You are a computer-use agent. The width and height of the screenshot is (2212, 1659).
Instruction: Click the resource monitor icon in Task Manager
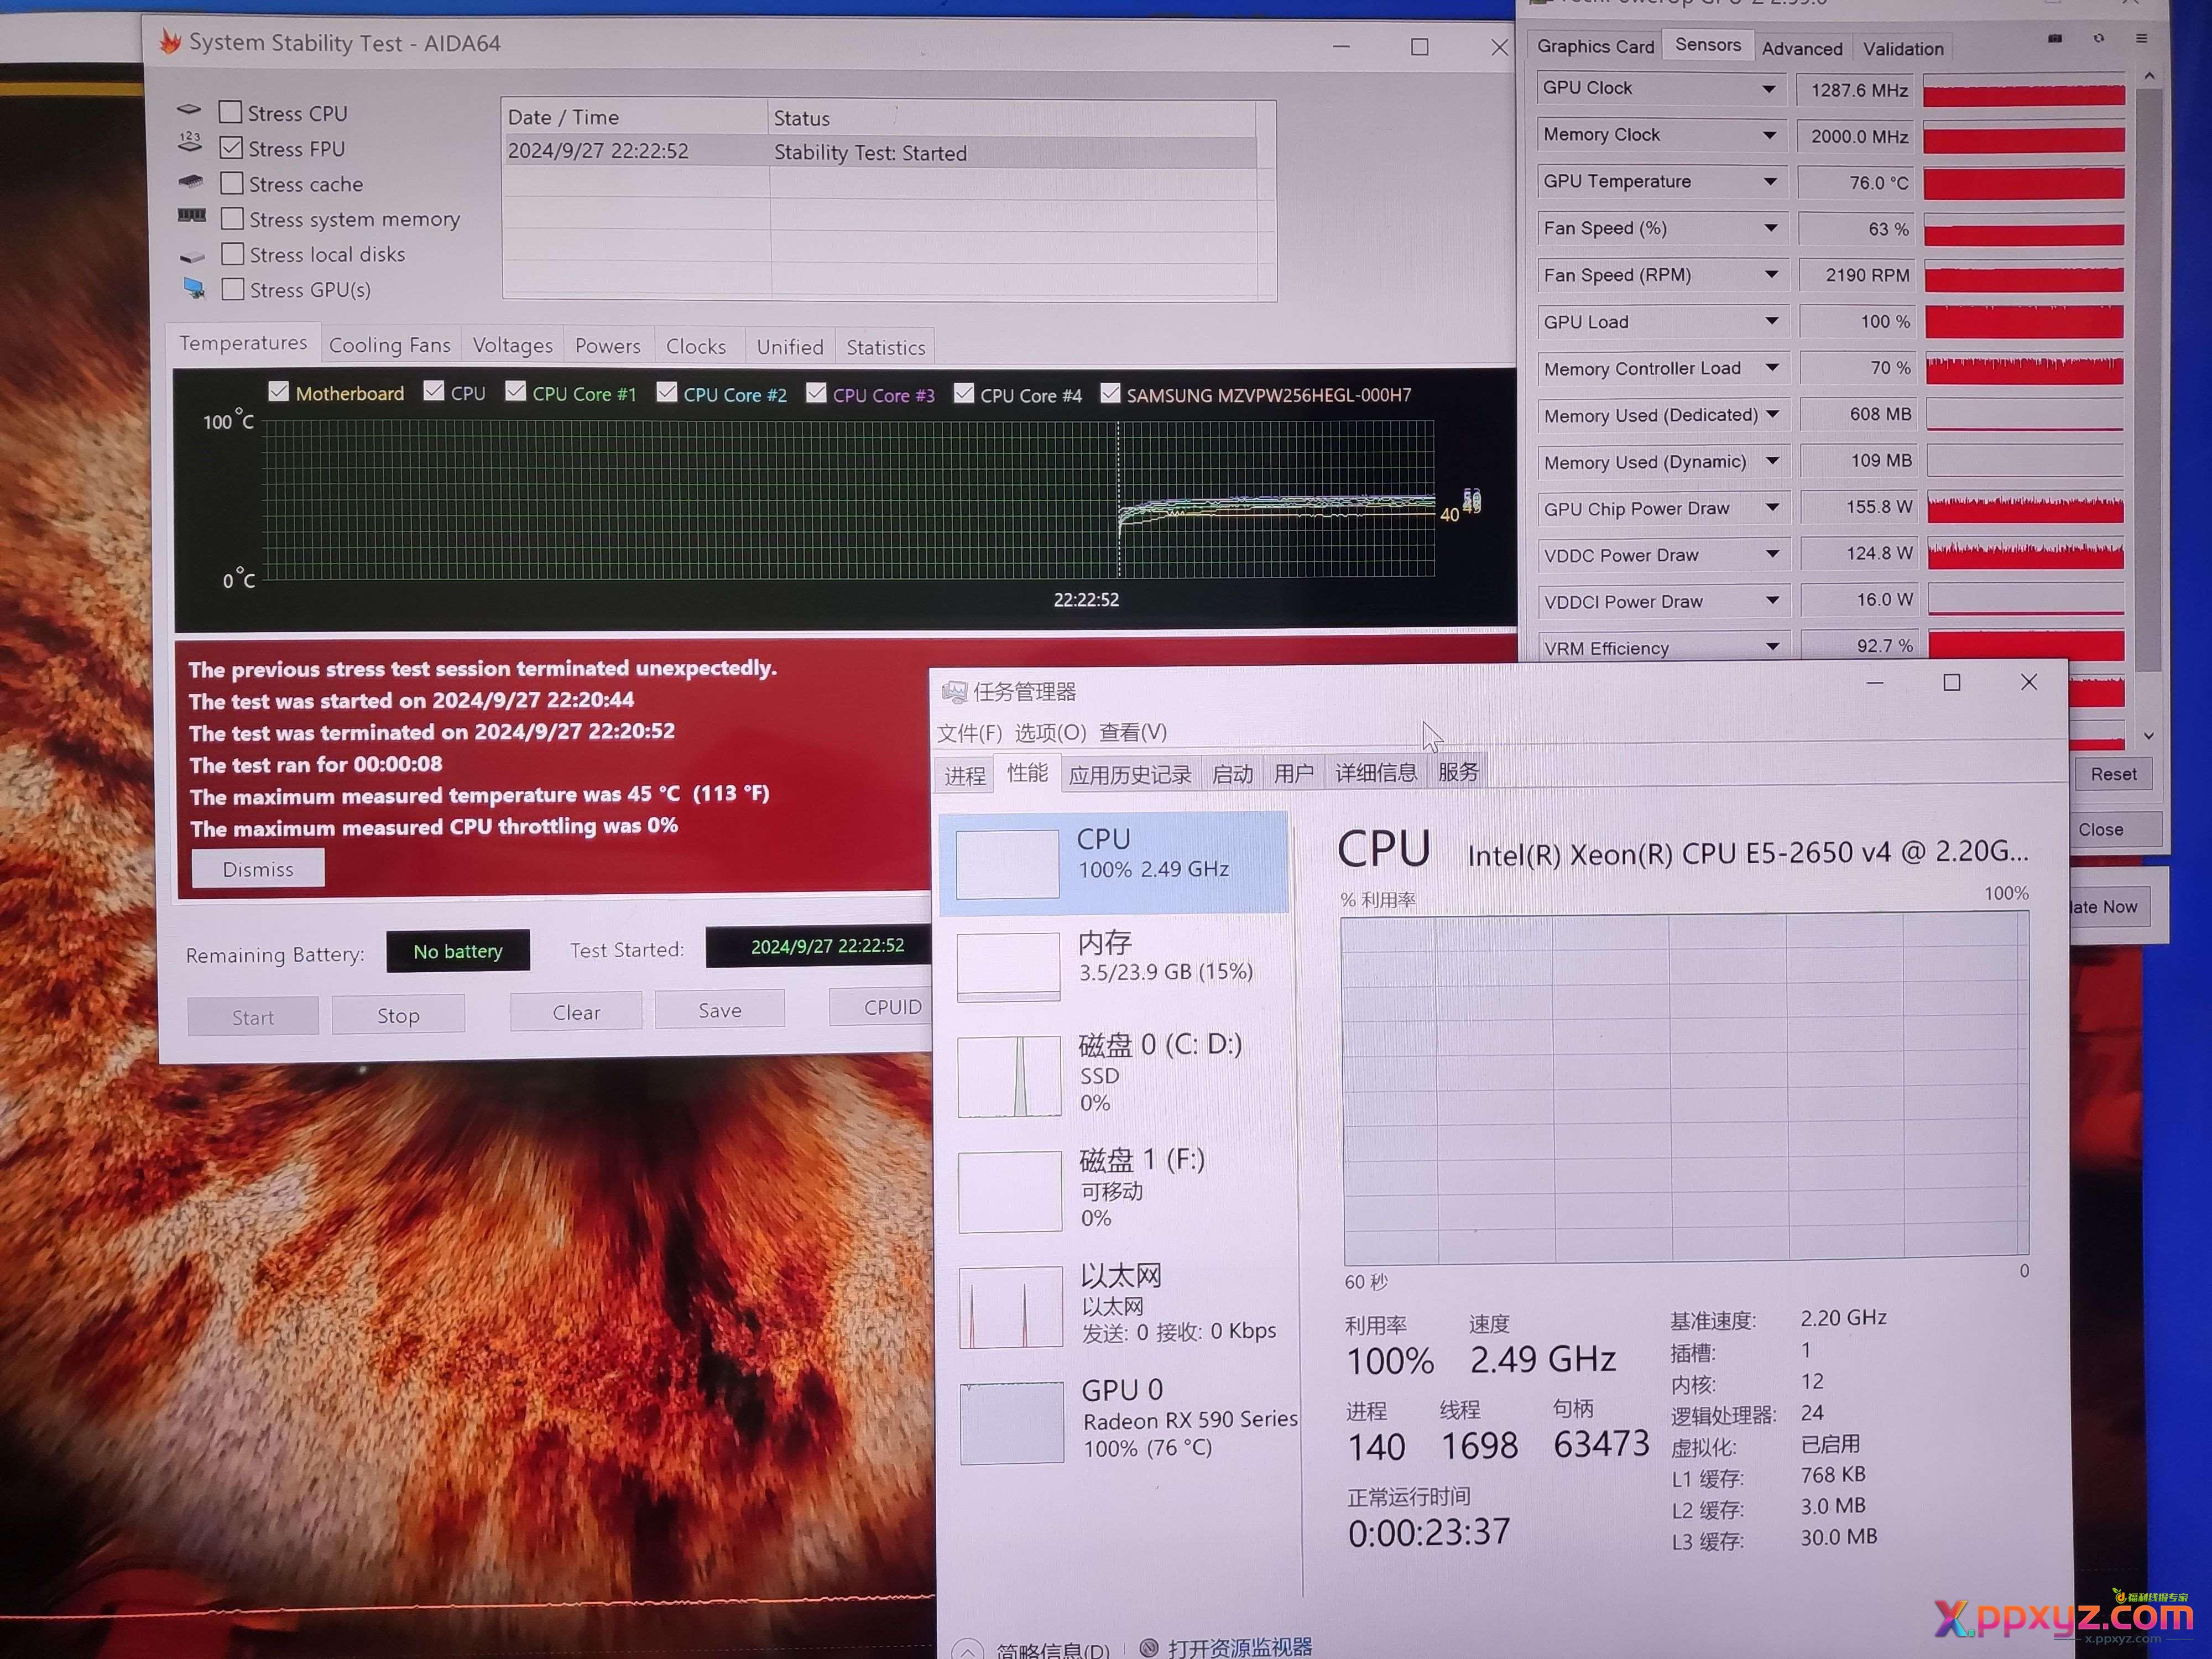click(x=1149, y=1647)
